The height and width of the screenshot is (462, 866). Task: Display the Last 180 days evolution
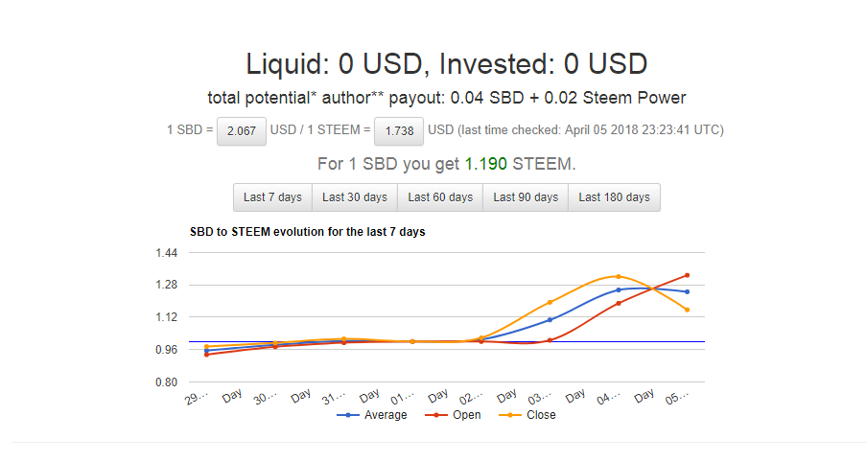pos(614,197)
